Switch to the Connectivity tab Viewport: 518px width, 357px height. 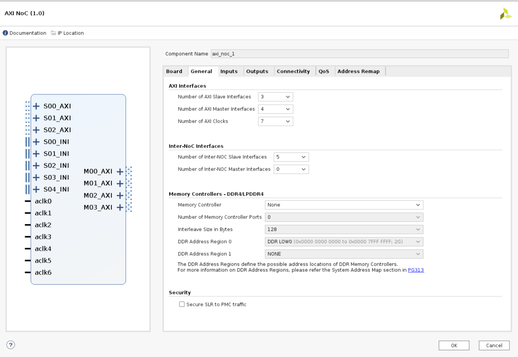point(293,71)
